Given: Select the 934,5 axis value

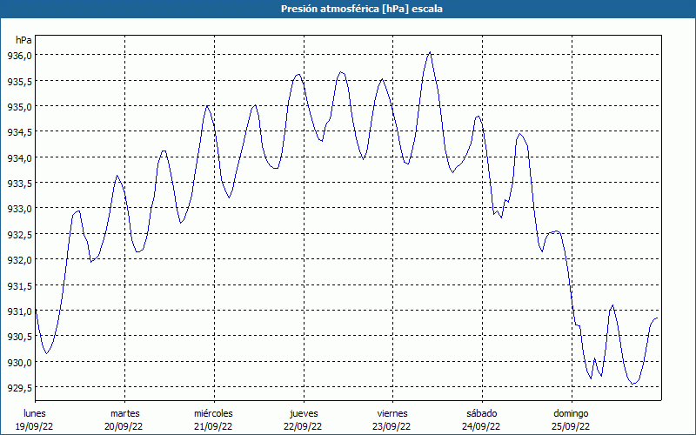Looking at the screenshot, I should pos(19,132).
